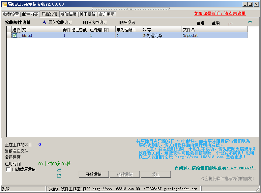Open the 发信结果 tab
261x193 pixels.
coord(69,14)
